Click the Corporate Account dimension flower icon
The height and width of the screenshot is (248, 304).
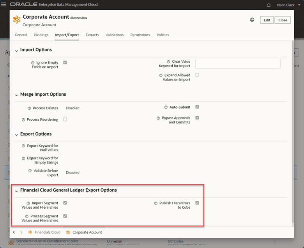click(x=17, y=19)
